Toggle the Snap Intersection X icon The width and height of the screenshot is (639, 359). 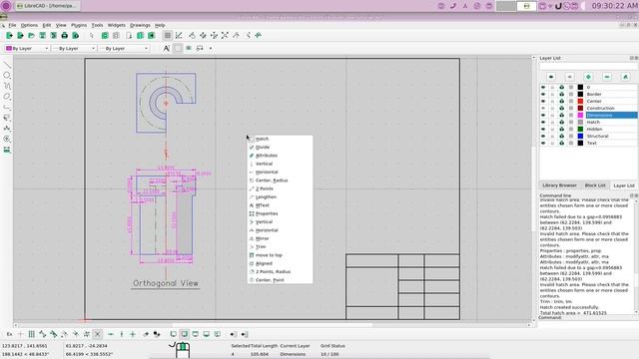pyautogui.click(x=98, y=334)
